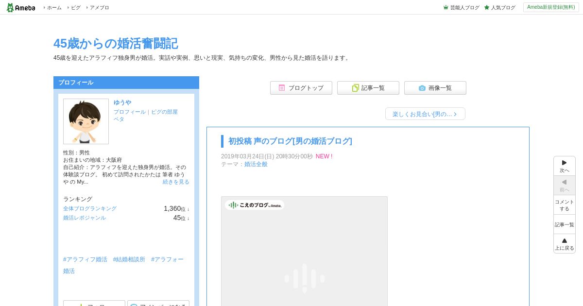This screenshot has width=583, height=306.
Task: Open article title 初投稿 声のブログ[男の婚活ブログ]
Action: click(x=290, y=141)
